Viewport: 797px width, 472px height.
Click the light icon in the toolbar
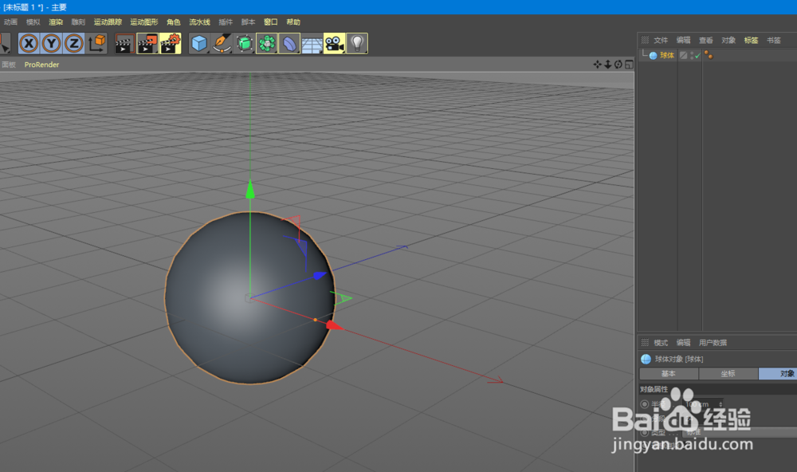359,43
